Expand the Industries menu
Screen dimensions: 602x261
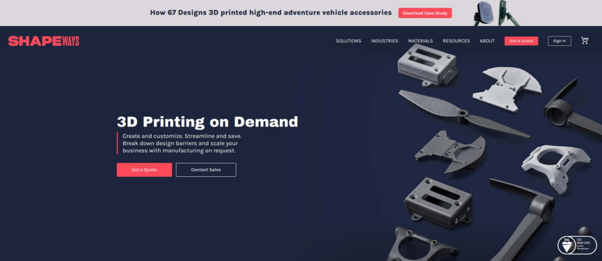click(384, 41)
